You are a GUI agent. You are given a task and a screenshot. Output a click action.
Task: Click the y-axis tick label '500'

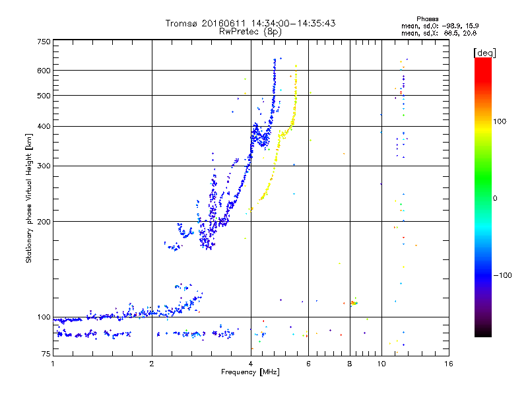point(44,96)
